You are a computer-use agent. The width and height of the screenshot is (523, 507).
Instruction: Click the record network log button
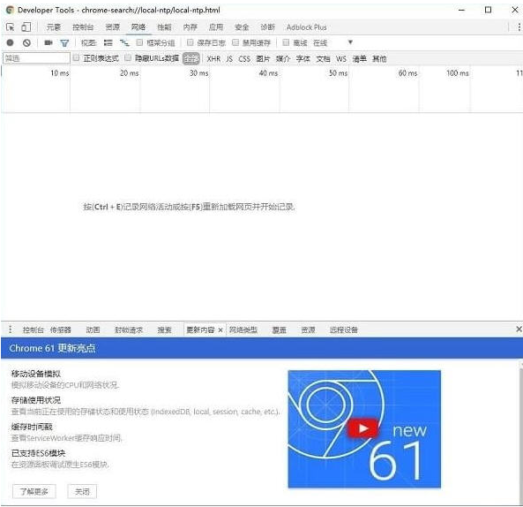click(x=10, y=42)
